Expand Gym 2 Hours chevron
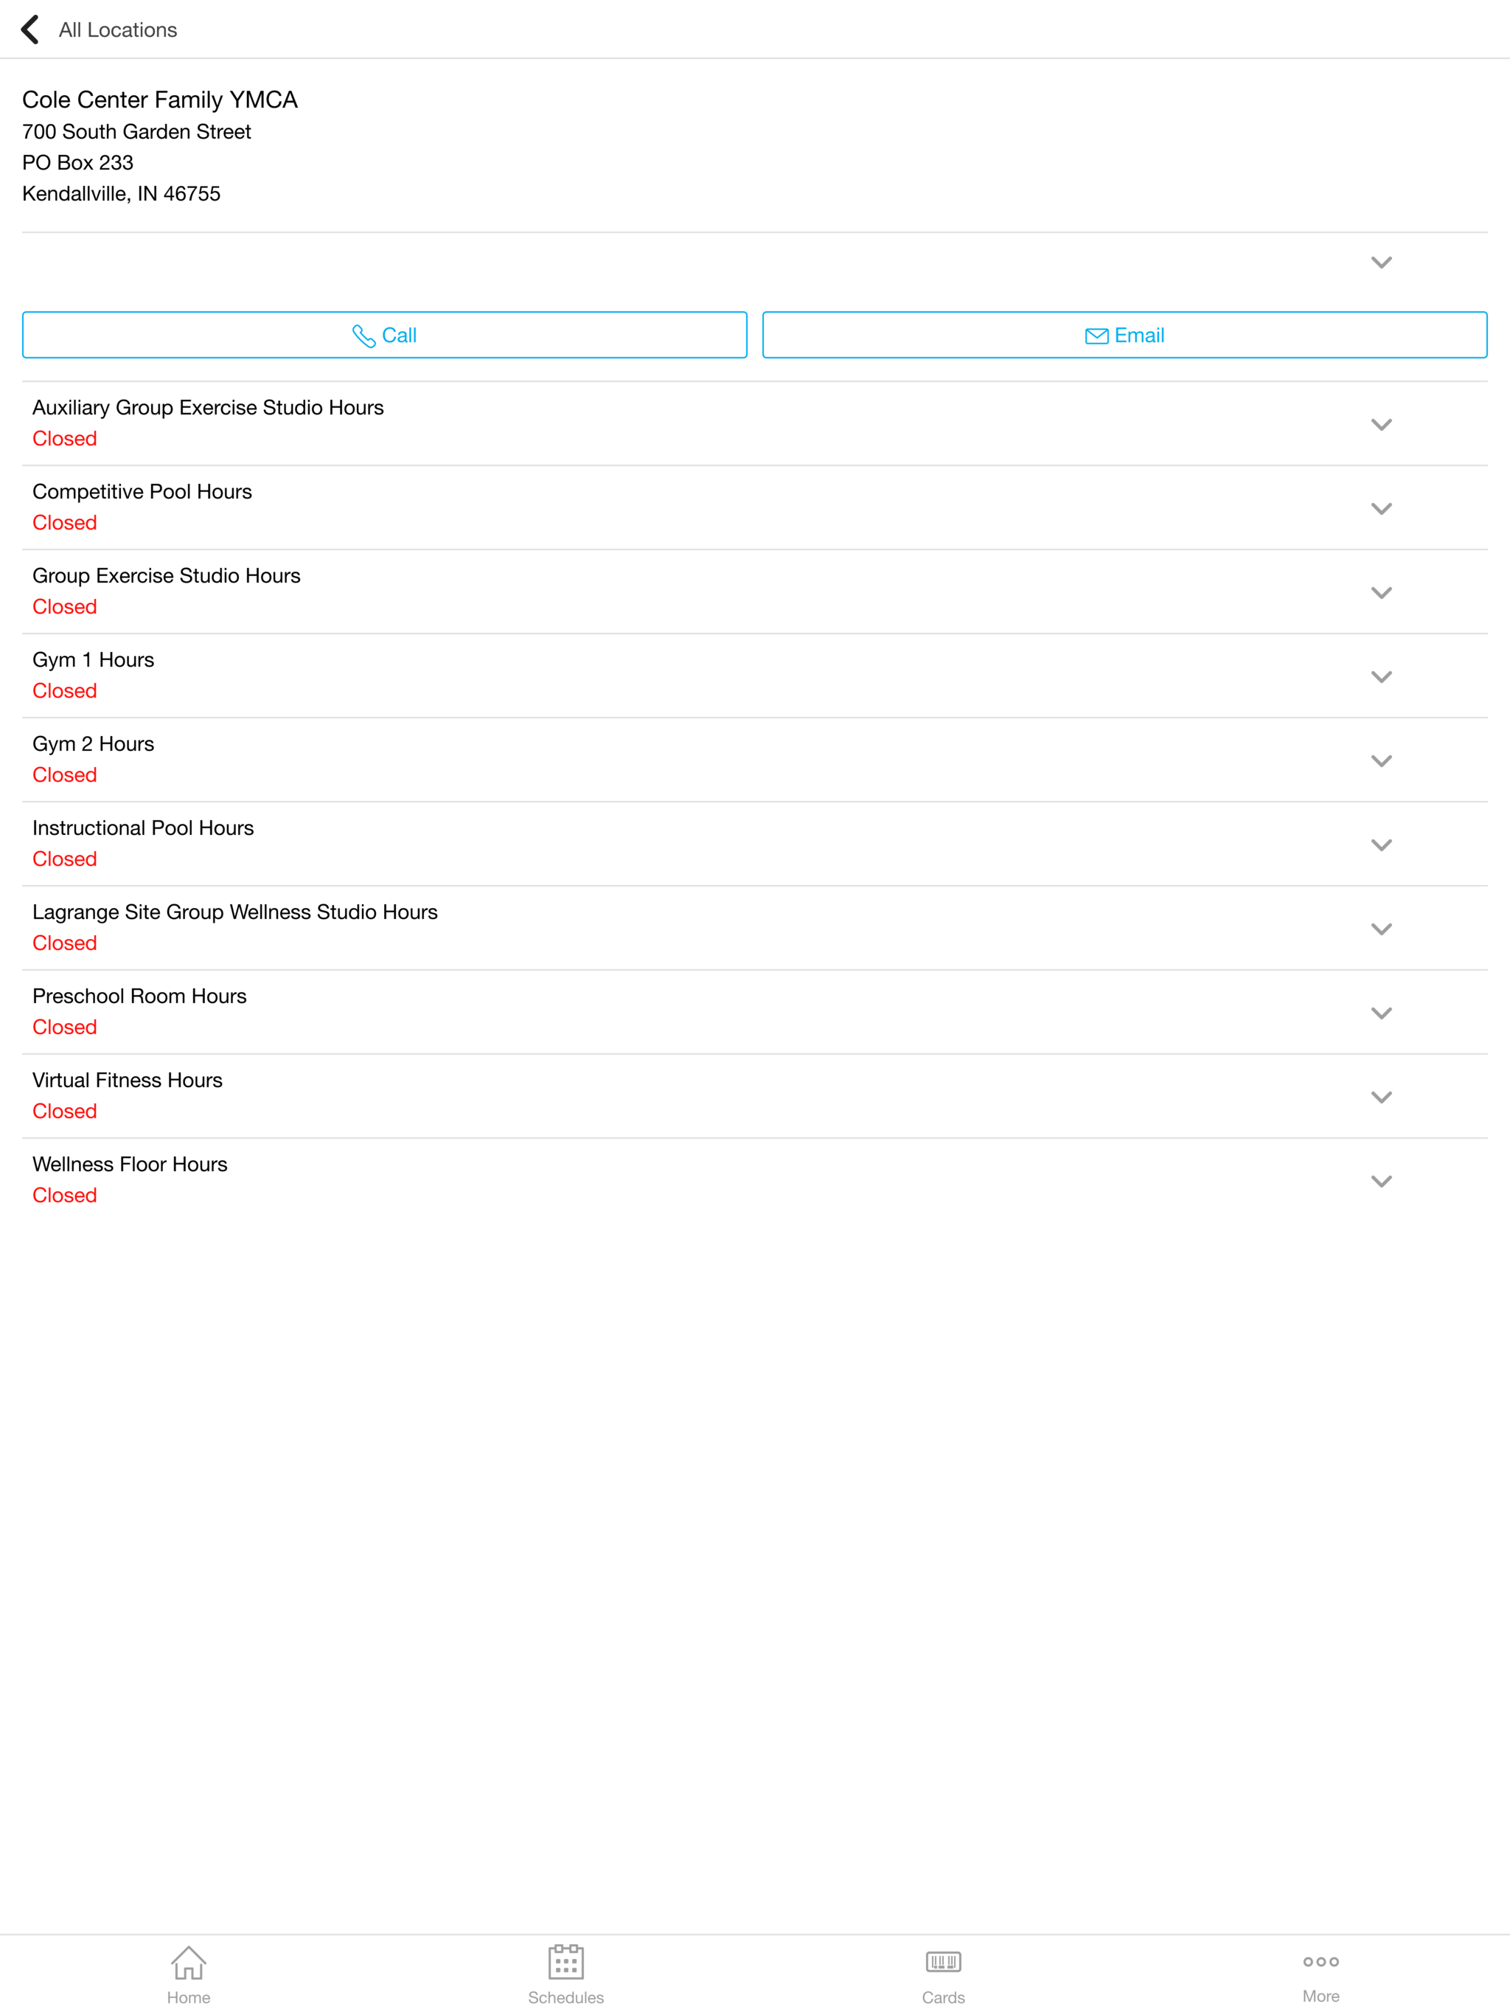1510x2015 pixels. (x=1381, y=762)
